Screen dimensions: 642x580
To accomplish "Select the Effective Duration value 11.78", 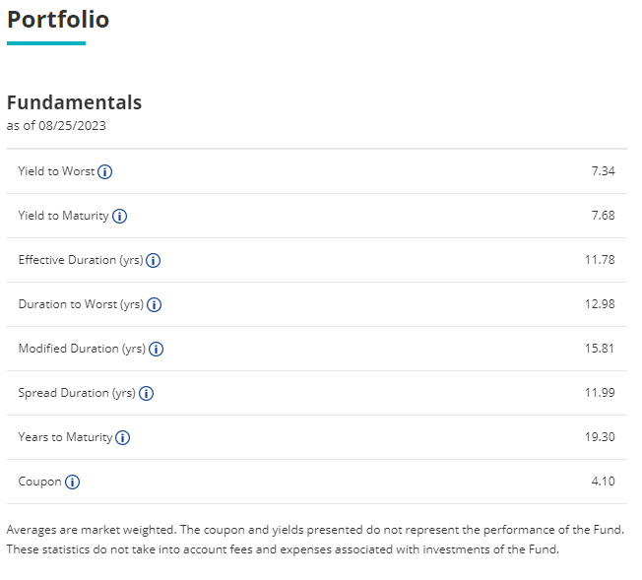I will point(600,259).
